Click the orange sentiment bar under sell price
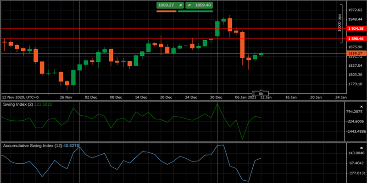The width and height of the screenshot is (367, 183). (166, 11)
